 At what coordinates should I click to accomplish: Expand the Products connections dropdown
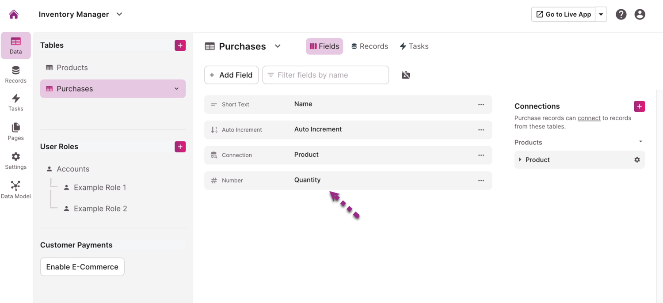pyautogui.click(x=640, y=141)
